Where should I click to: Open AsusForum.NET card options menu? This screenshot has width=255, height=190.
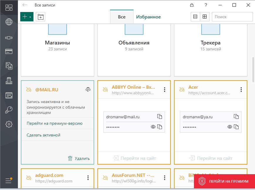click(165, 178)
